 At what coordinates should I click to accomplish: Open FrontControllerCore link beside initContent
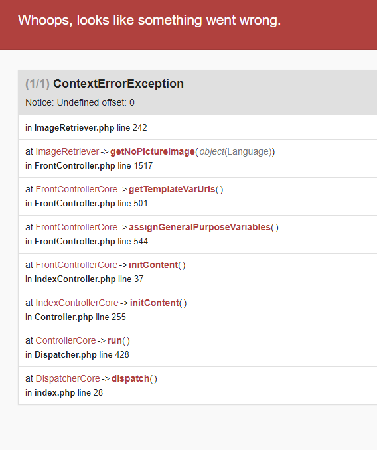(76, 265)
